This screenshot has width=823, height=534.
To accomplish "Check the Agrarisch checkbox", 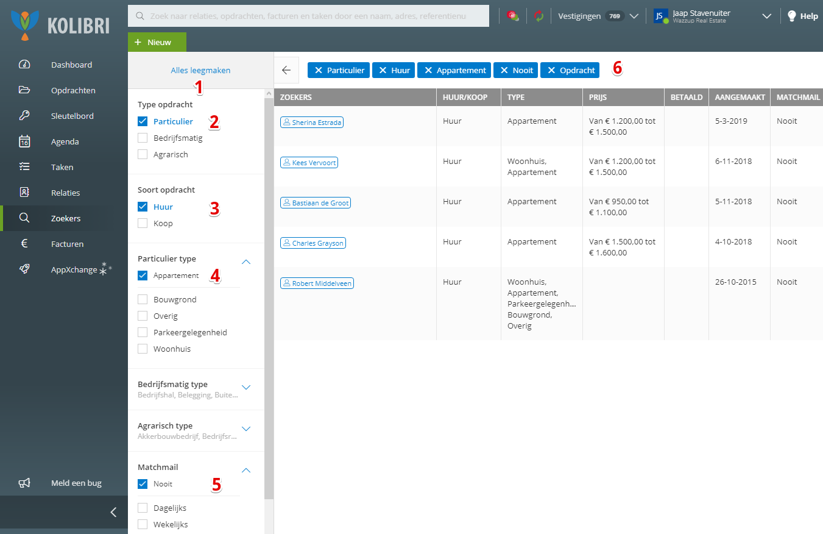I will click(143, 154).
